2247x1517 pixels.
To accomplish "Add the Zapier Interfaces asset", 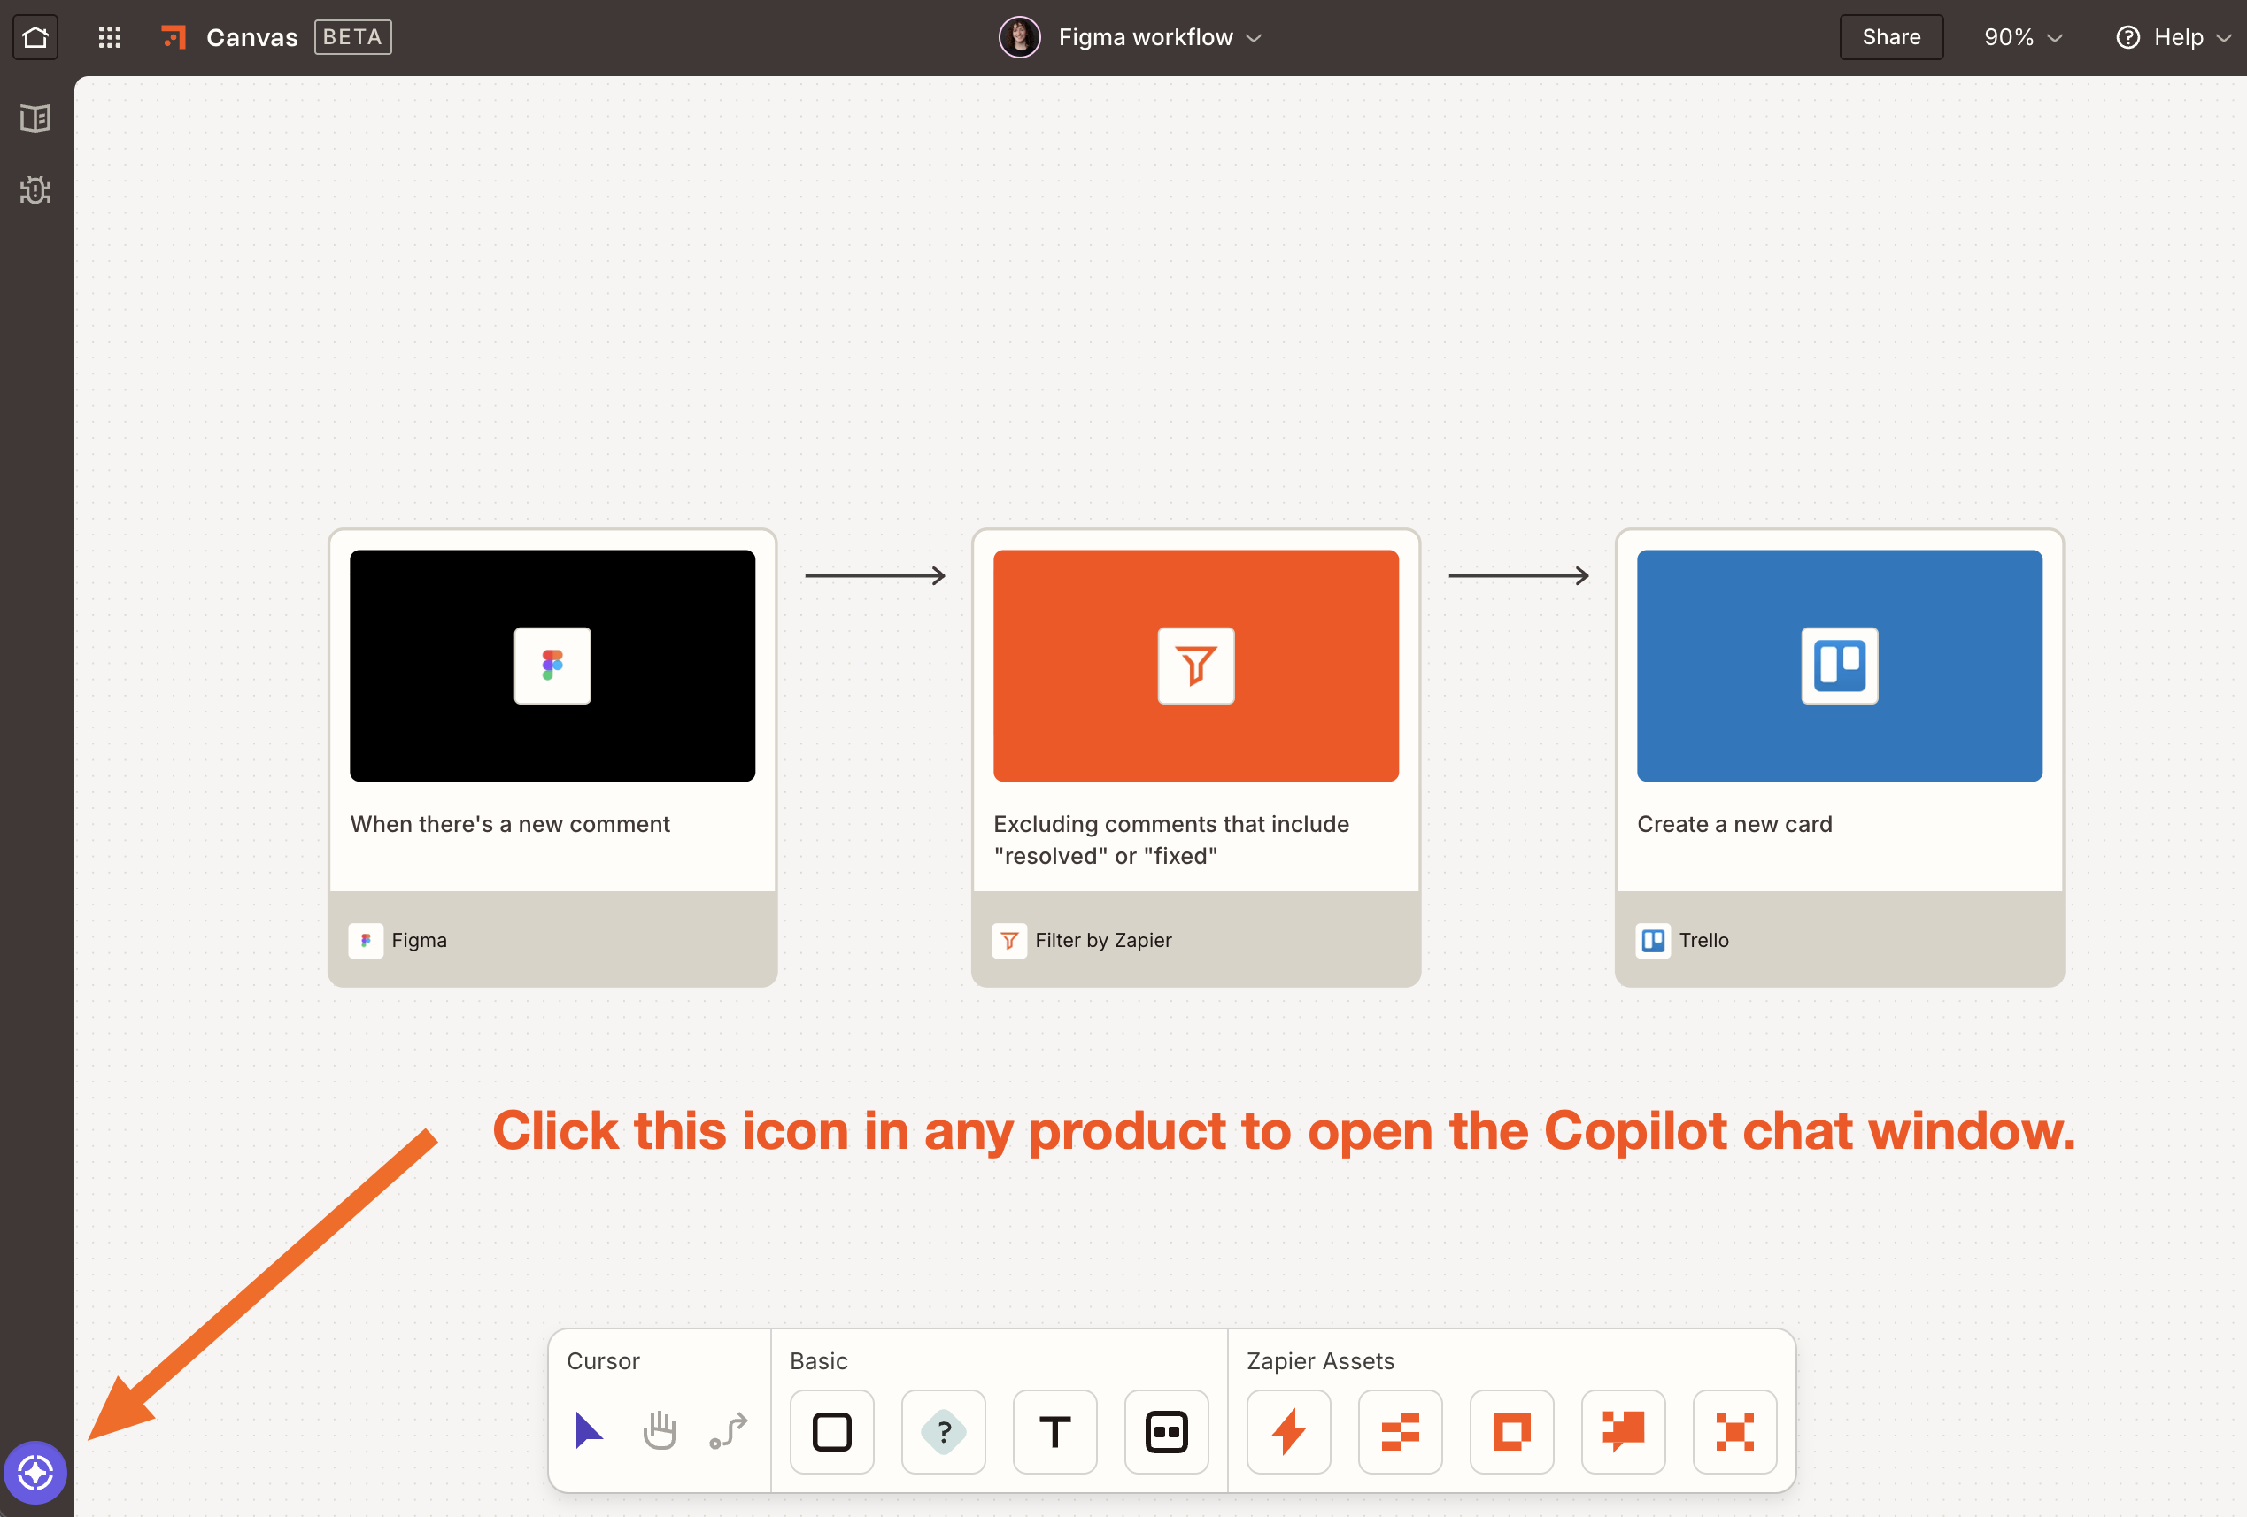I will click(x=1512, y=1432).
